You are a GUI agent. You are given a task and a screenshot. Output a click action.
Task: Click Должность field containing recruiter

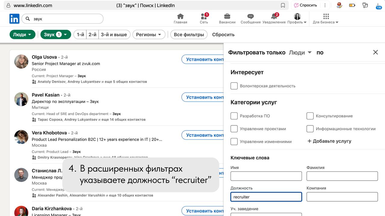click(x=266, y=197)
